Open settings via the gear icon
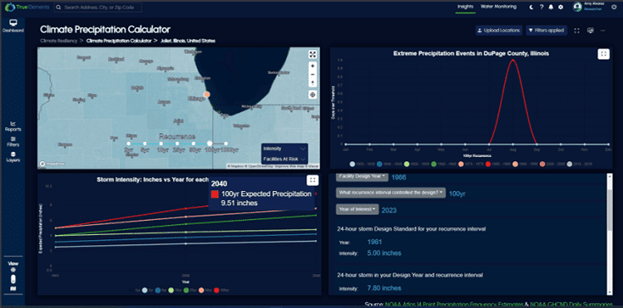The width and height of the screenshot is (623, 308). coord(561,7)
